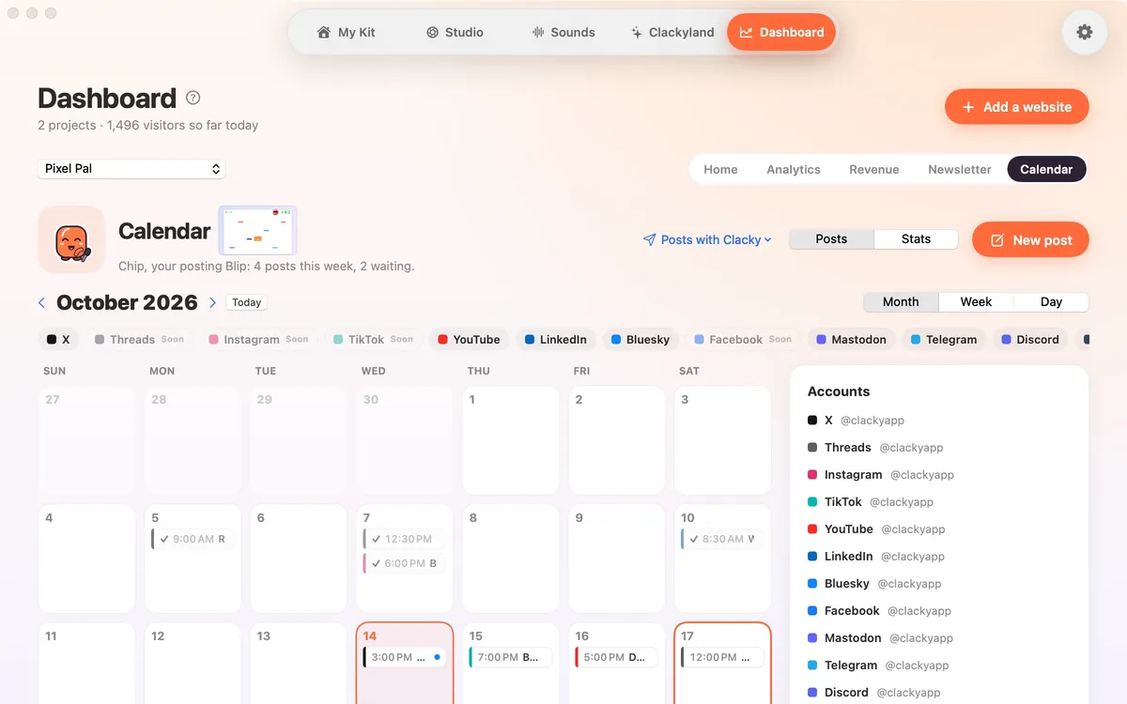Viewport: 1127px width, 704px height.
Task: Open the calendar preview thumbnail
Action: 257,231
